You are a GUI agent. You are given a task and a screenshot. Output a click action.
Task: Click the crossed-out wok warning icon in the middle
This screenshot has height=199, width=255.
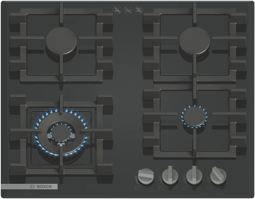[x=128, y=10]
